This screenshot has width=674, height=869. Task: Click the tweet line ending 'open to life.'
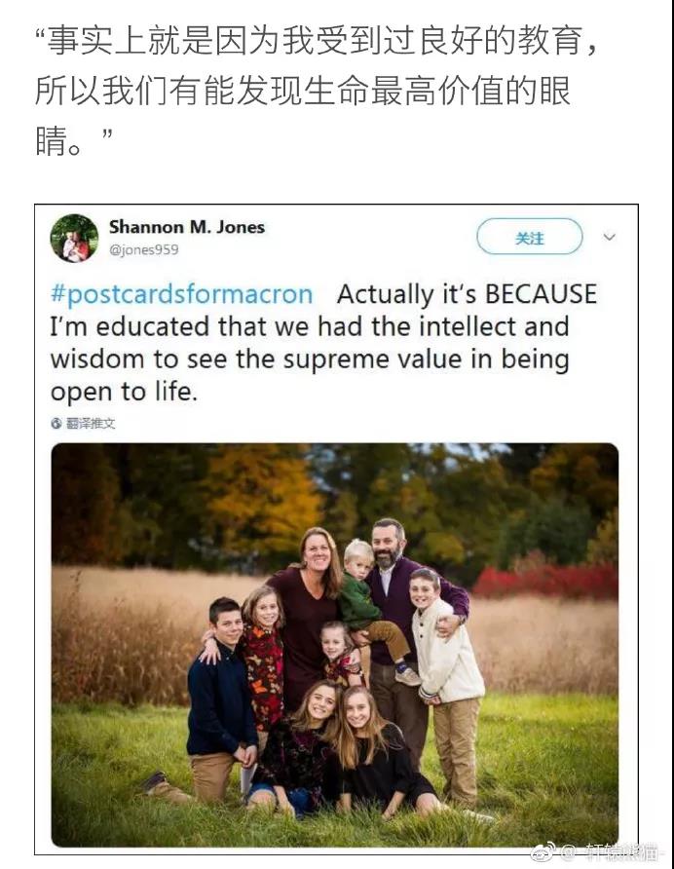pyautogui.click(x=124, y=393)
